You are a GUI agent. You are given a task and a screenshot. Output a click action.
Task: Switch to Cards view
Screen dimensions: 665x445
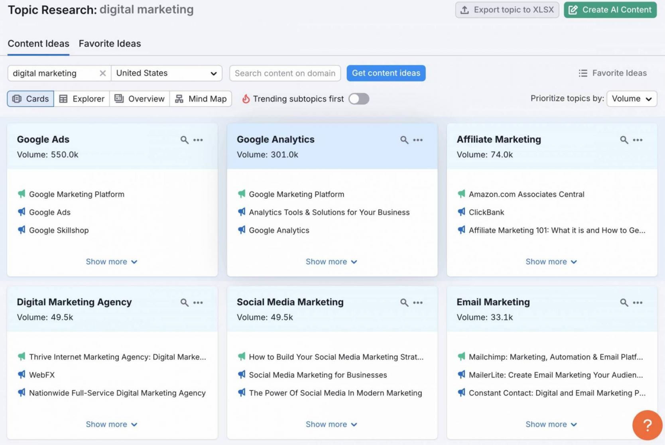tap(31, 99)
